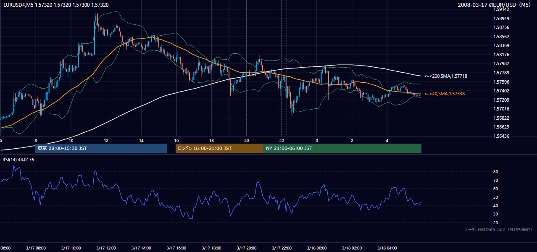Click the 3/17 14:00 time axis label

(141, 248)
